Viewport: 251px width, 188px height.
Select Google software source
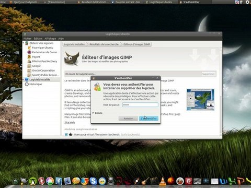coord(37,66)
